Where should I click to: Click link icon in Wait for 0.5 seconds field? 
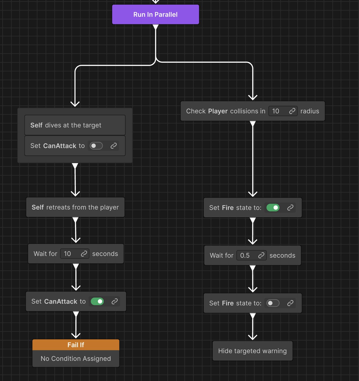click(261, 255)
